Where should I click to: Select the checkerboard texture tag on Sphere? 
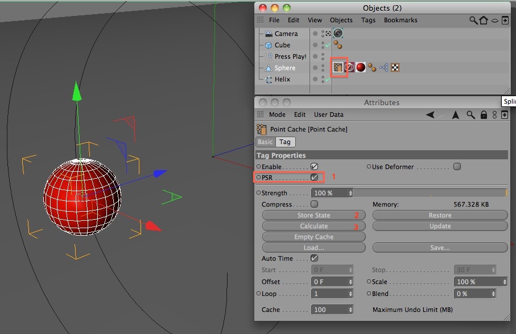click(x=395, y=68)
